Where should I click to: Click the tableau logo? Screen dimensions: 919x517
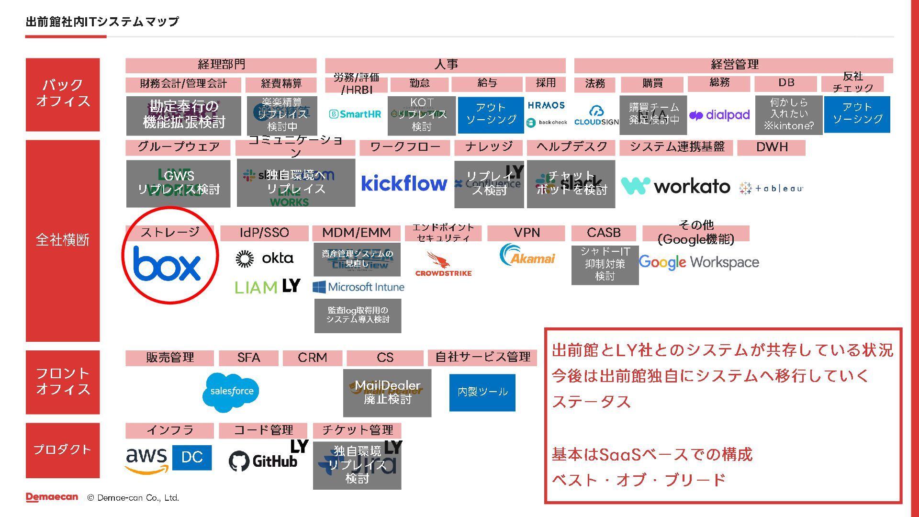[x=771, y=188]
